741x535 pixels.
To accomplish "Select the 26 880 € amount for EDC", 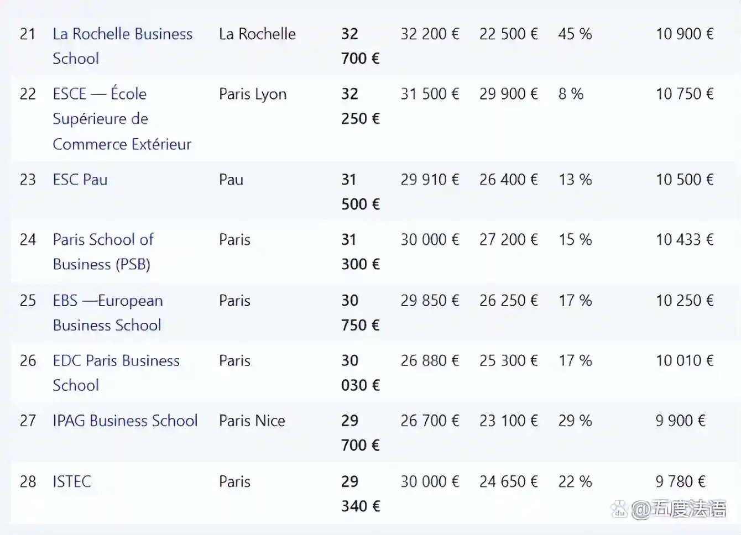I will [430, 361].
